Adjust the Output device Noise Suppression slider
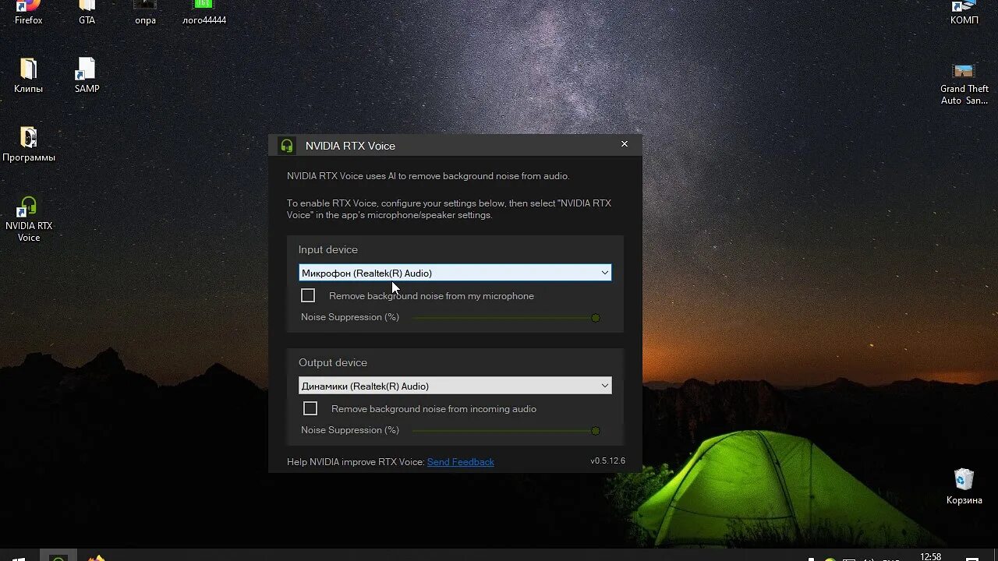The width and height of the screenshot is (998, 561). point(506,431)
